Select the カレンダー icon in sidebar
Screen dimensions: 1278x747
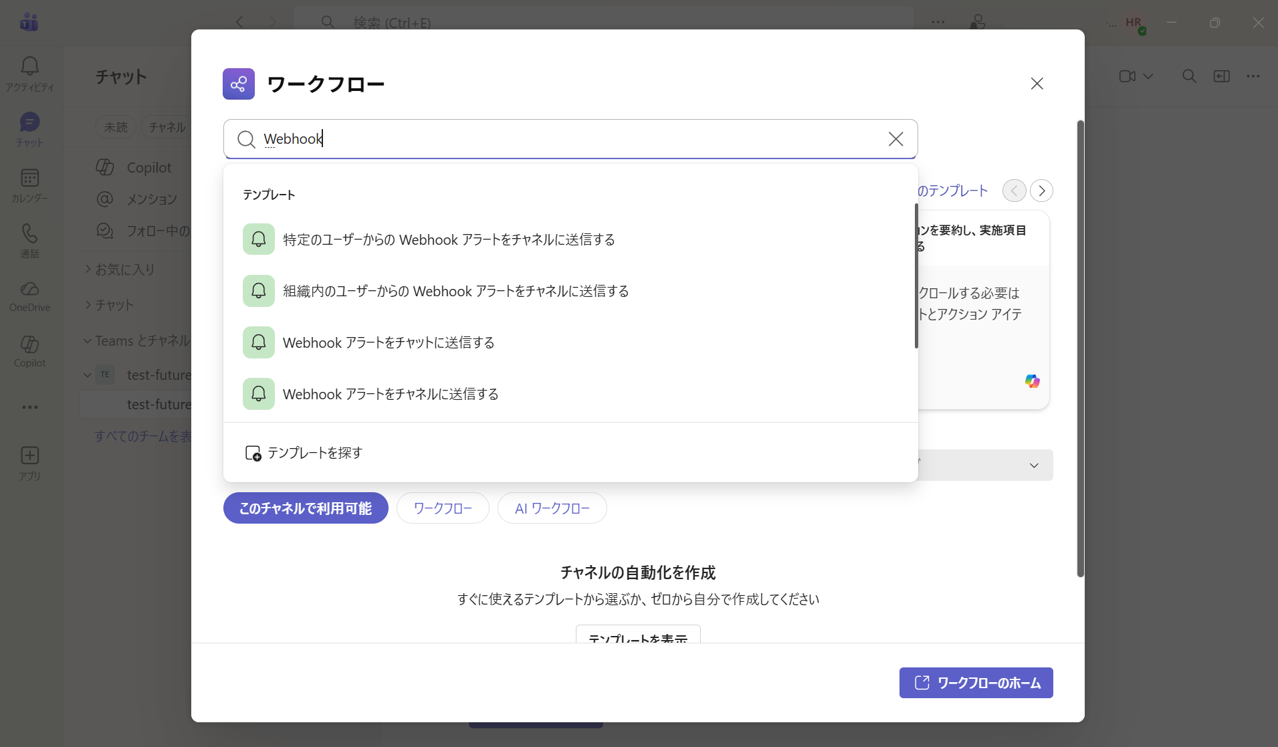pos(29,185)
